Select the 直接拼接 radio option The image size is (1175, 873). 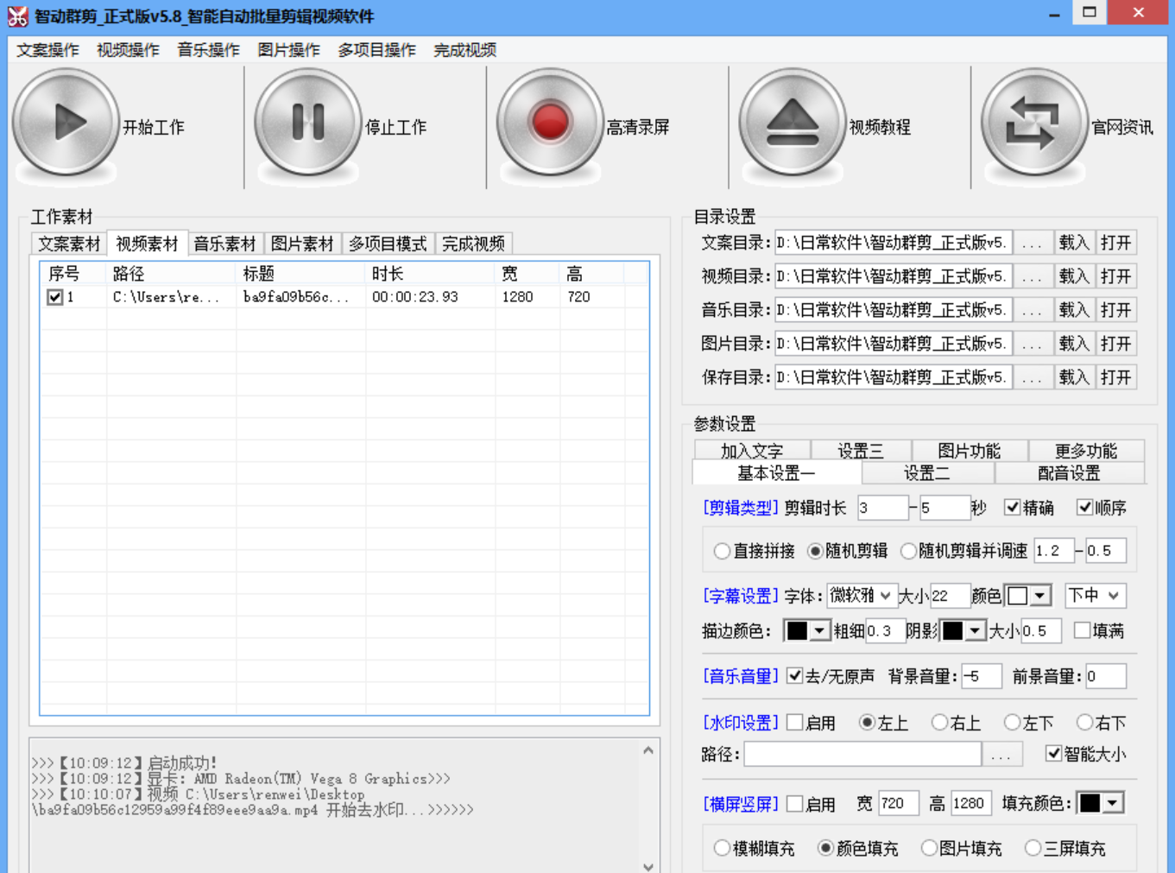click(722, 551)
